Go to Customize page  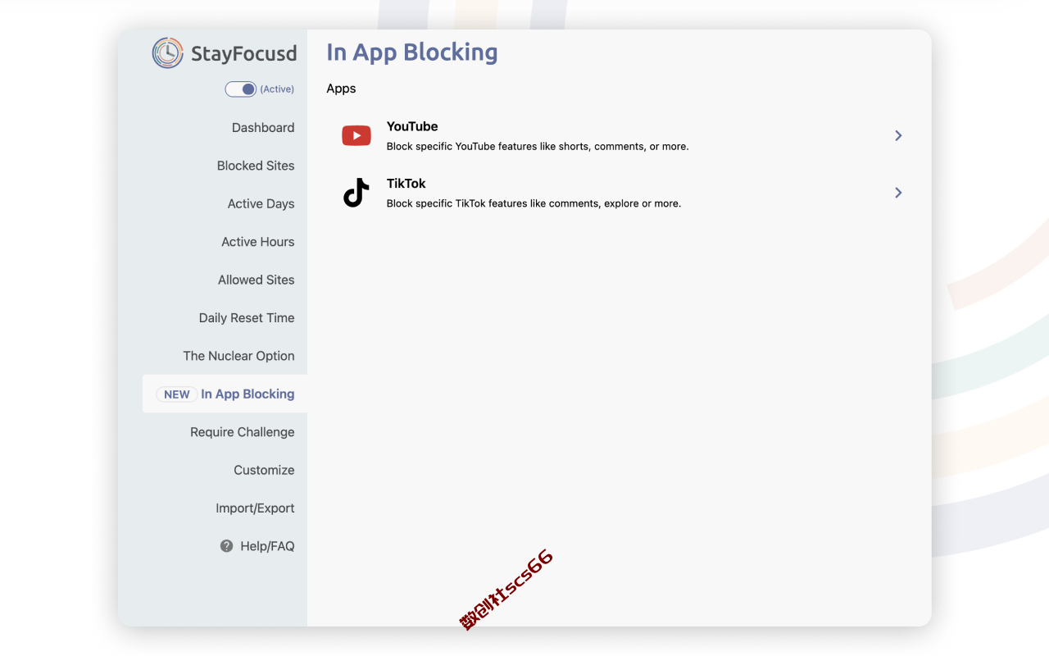pos(264,471)
